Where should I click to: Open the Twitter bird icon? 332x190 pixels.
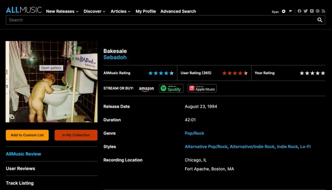pyautogui.click(x=306, y=11)
